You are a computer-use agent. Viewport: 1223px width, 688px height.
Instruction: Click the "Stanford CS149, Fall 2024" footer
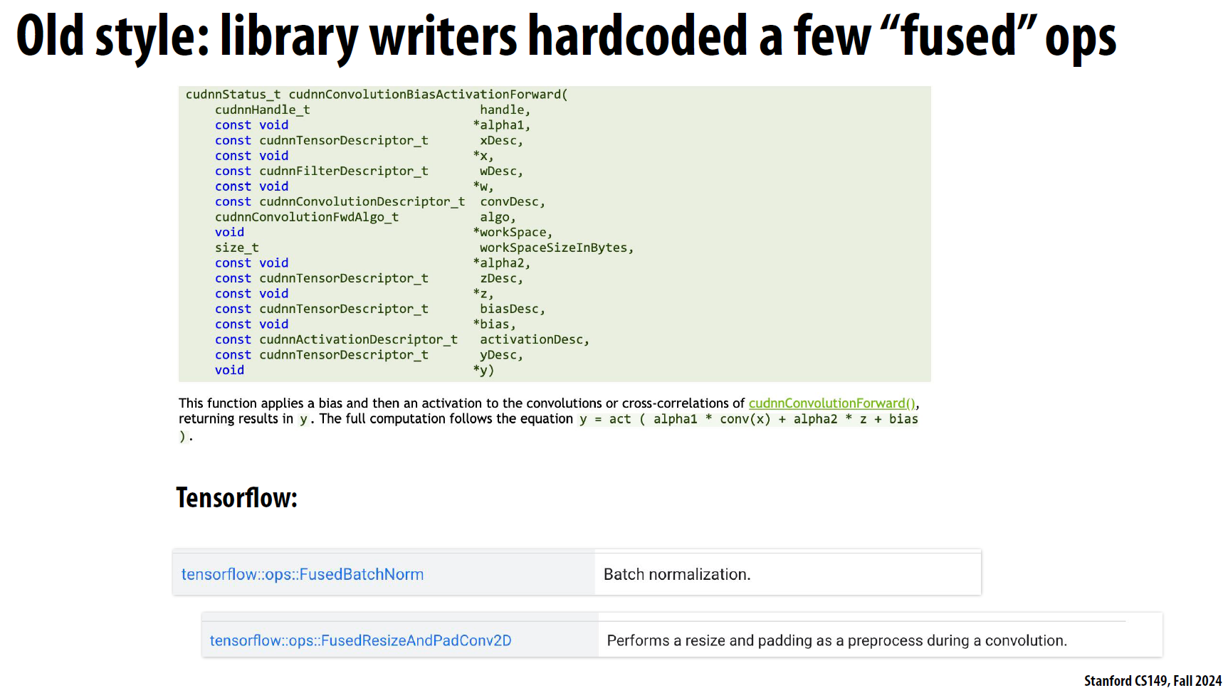tap(1153, 681)
